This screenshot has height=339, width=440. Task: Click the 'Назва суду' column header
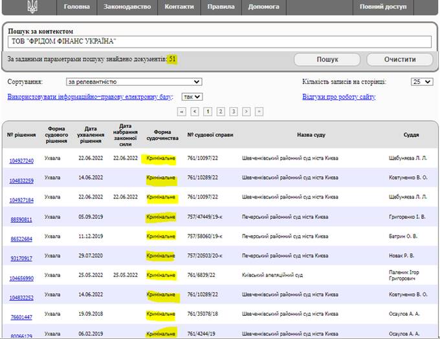point(311,135)
